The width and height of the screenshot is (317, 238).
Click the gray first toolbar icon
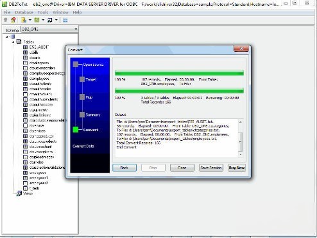pos(6,20)
